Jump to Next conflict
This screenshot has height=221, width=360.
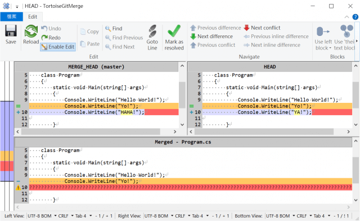tap(262, 28)
